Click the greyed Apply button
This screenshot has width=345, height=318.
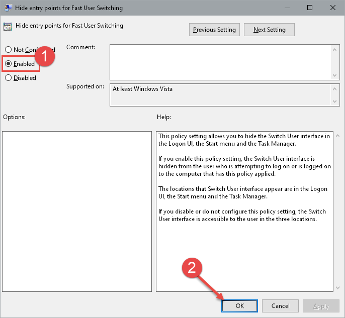coord(321,306)
